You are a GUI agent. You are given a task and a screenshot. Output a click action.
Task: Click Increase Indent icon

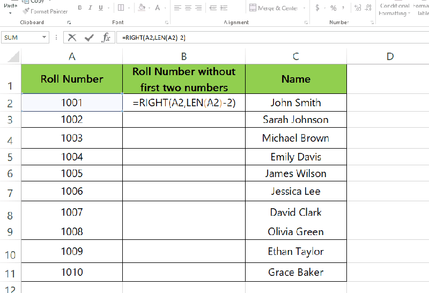pos(224,8)
